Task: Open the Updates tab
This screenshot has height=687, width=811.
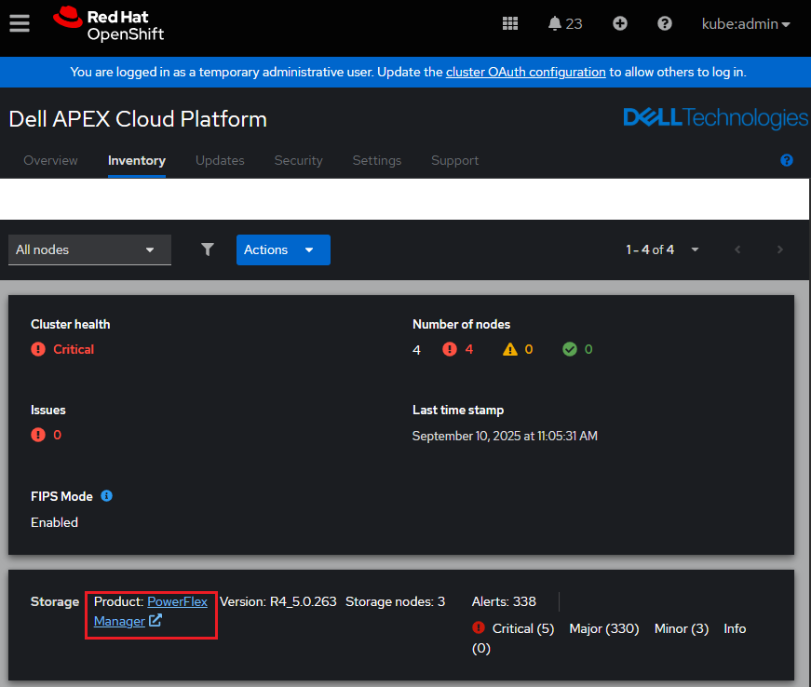Action: 220,160
